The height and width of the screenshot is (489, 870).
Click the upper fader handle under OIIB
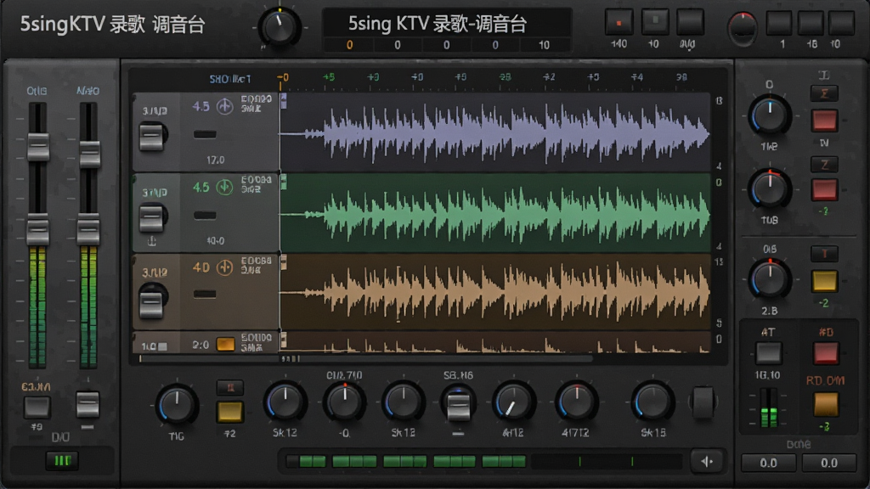tap(38, 146)
